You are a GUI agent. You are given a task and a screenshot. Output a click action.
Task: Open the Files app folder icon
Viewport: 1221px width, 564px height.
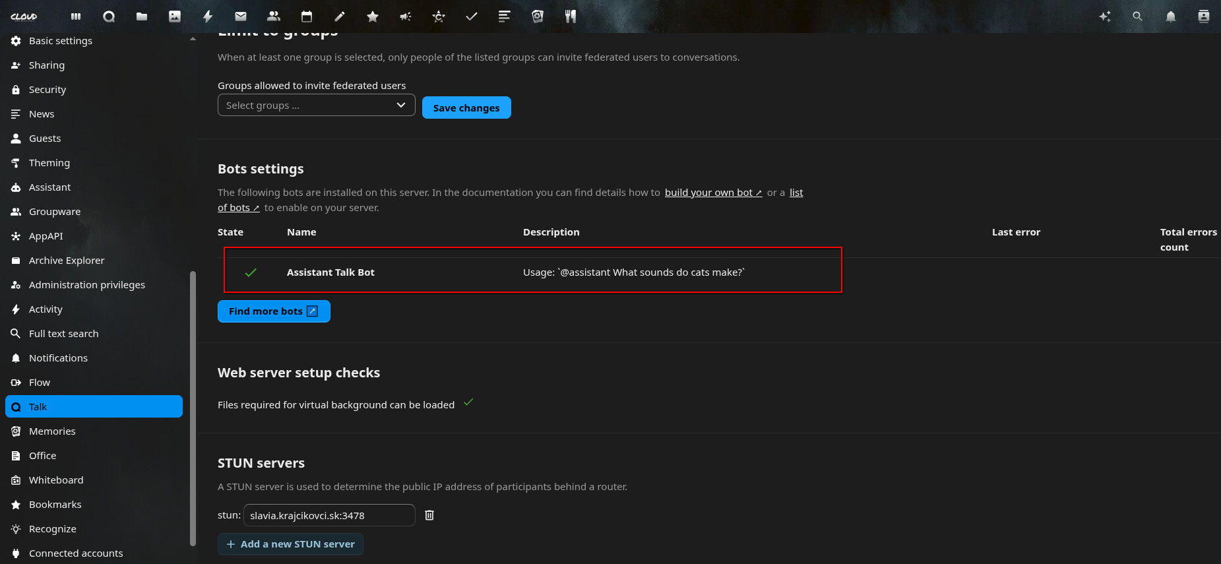[142, 16]
